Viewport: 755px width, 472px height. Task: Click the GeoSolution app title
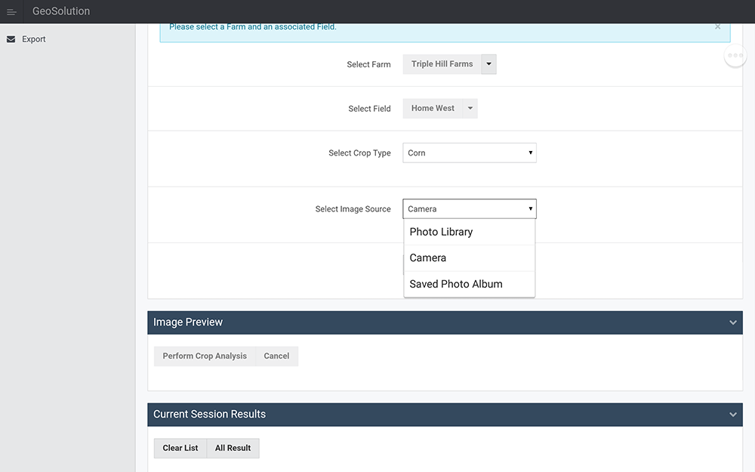pos(61,11)
